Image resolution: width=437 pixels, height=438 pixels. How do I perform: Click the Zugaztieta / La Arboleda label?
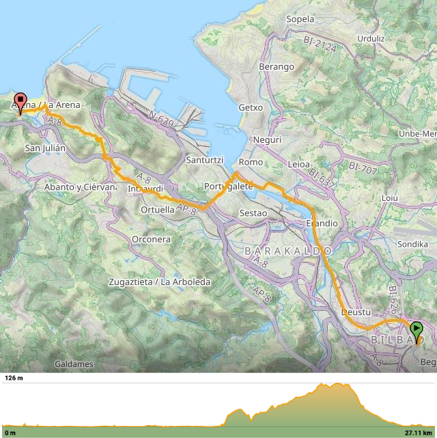pyautogui.click(x=159, y=282)
